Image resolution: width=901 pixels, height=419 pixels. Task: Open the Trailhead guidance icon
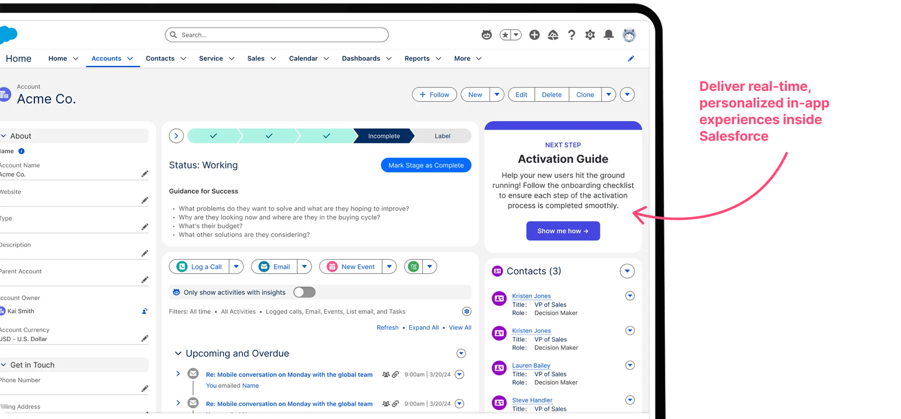[x=553, y=35]
